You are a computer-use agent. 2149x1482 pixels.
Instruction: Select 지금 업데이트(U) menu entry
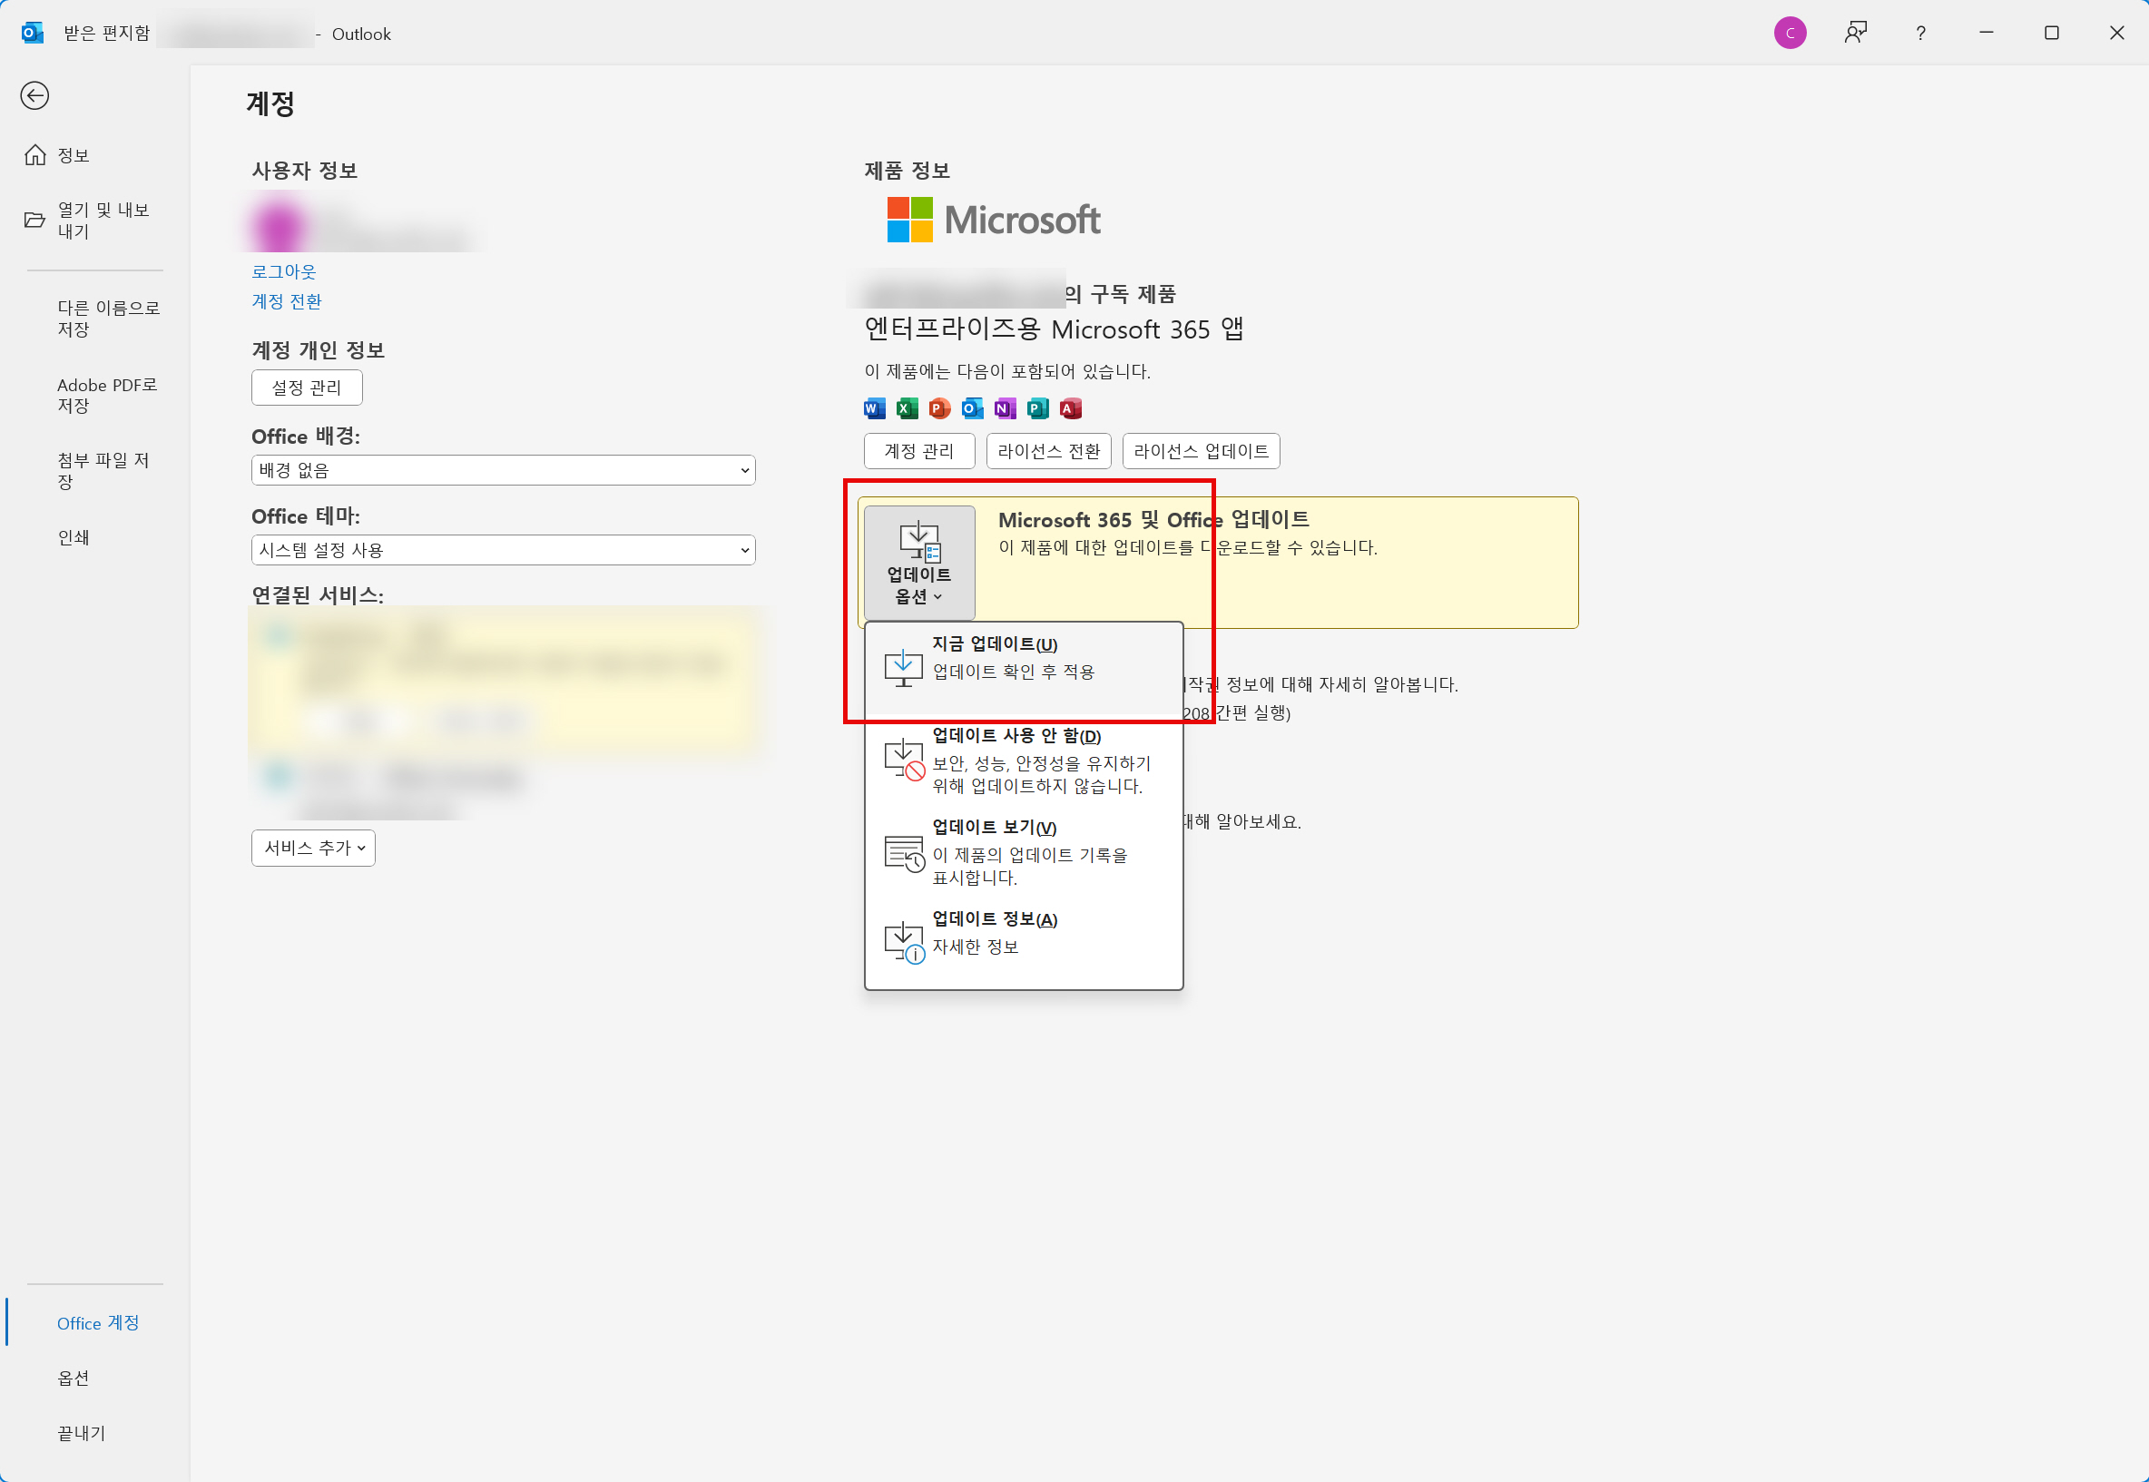1023,668
